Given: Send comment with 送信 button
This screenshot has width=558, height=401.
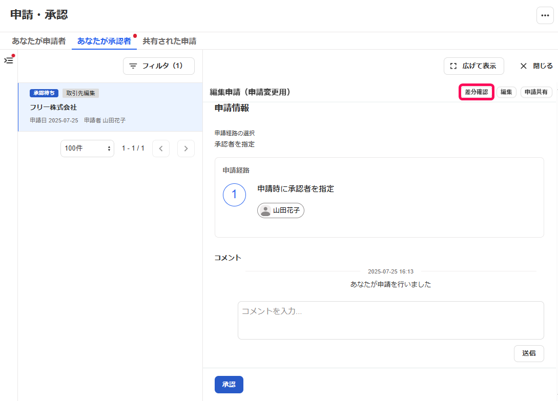Looking at the screenshot, I should point(529,353).
